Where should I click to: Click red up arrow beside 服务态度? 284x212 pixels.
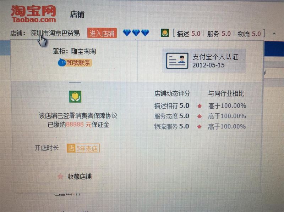pyautogui.click(x=200, y=116)
